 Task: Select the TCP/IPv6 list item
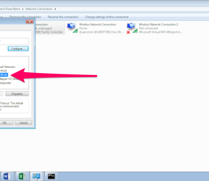(4, 71)
